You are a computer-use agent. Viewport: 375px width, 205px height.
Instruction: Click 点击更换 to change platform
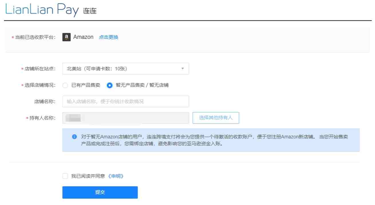coord(108,37)
